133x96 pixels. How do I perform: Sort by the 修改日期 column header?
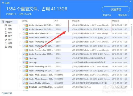(116, 21)
